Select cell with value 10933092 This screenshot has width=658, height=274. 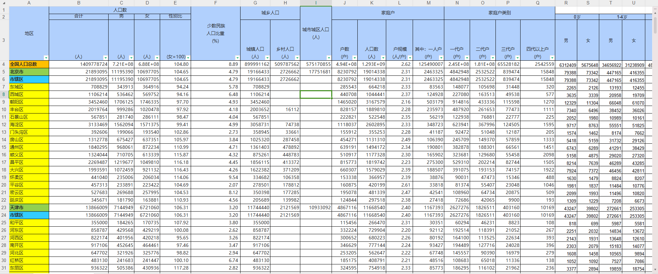[x=316, y=207]
